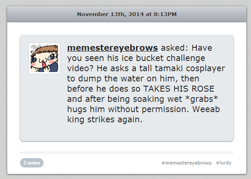Click "TAKES HIS ROSE" text in the ask

tap(179, 89)
